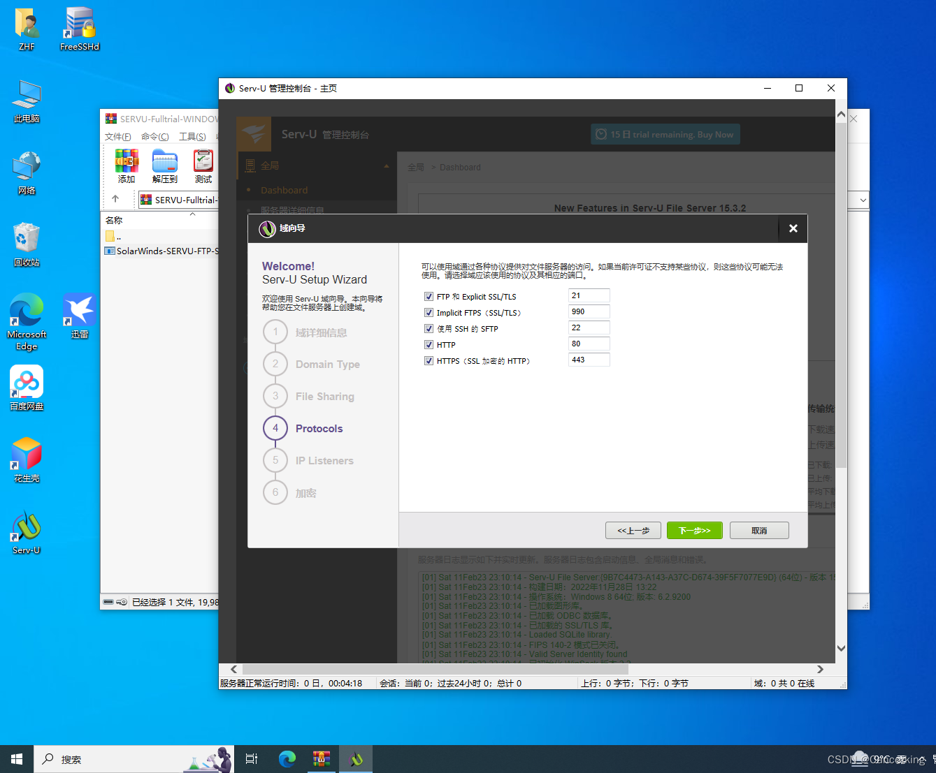Uncheck the HTTP protocol checkbox

point(429,344)
